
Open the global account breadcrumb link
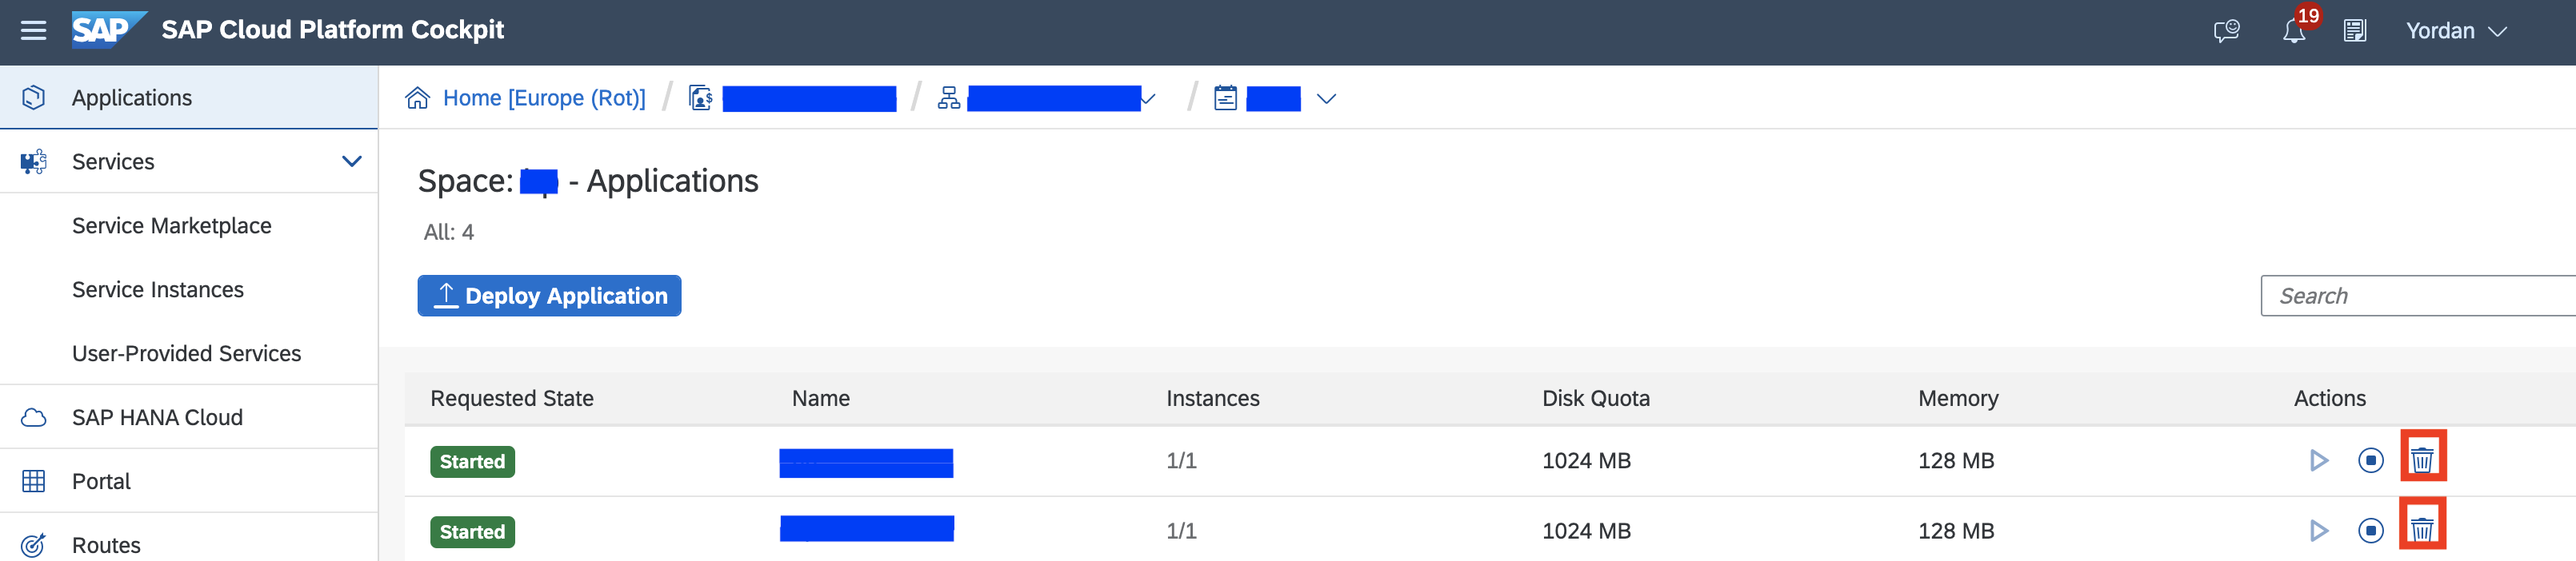click(x=809, y=97)
